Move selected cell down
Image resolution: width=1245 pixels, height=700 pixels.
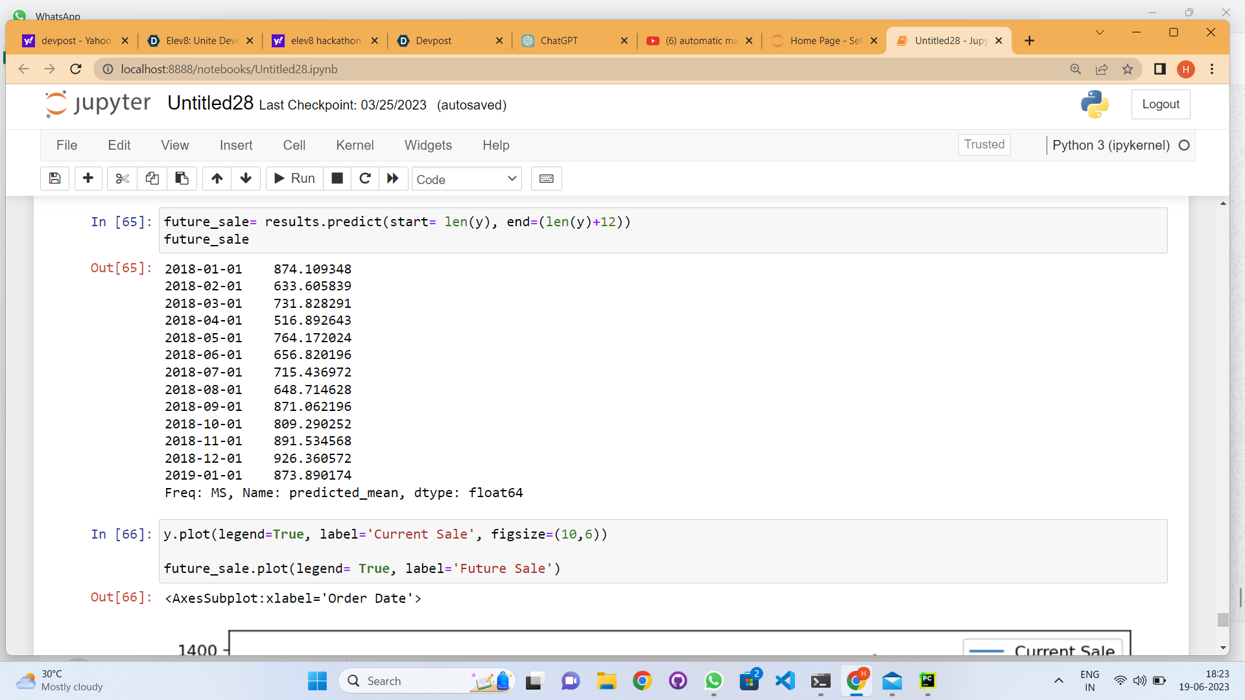(246, 178)
